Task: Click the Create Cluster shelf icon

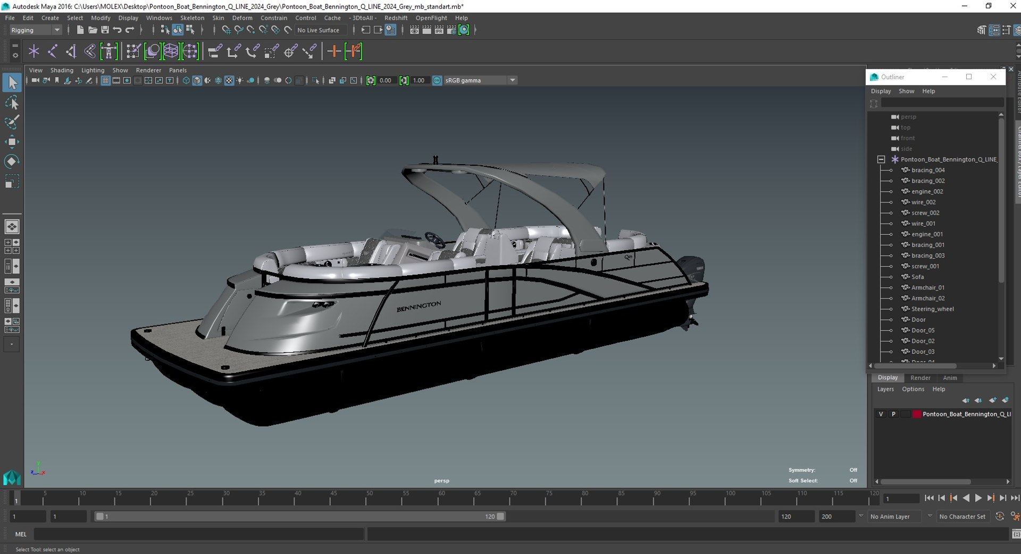Action: pyautogui.click(x=190, y=52)
